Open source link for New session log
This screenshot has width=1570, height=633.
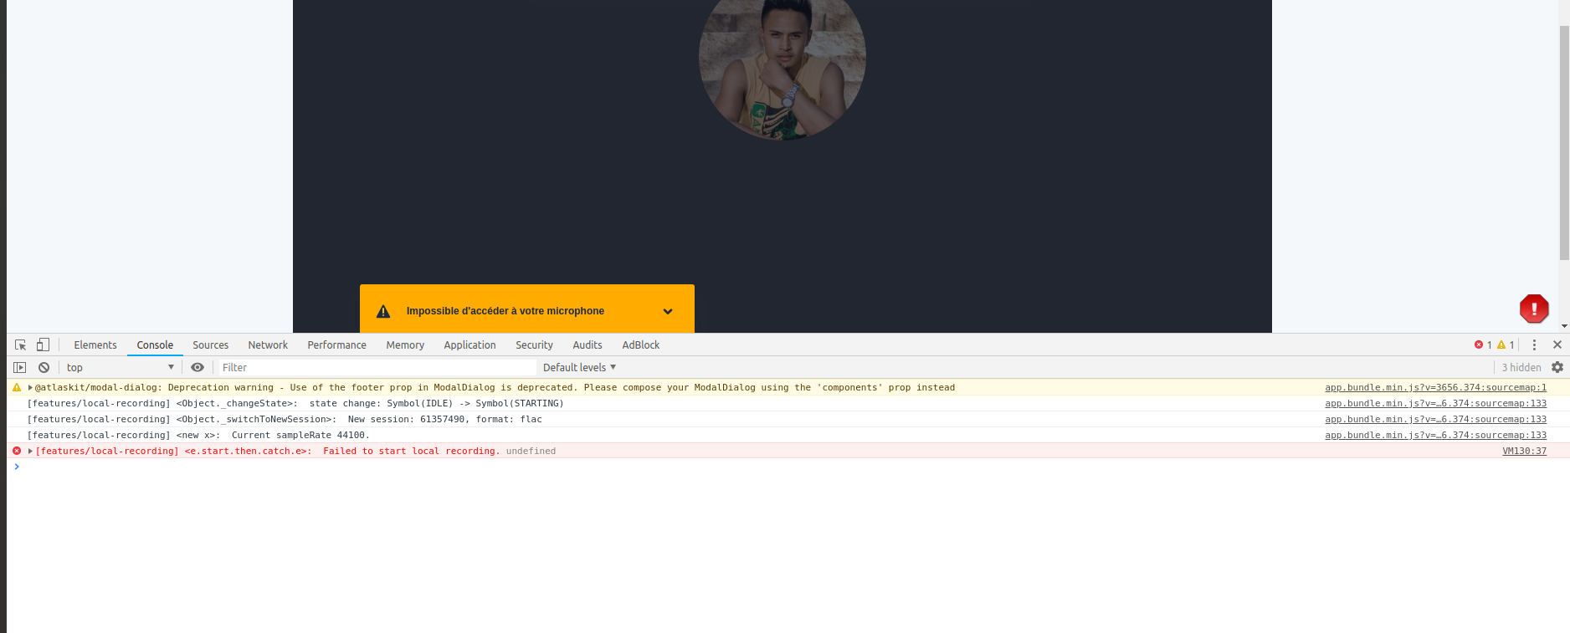point(1435,420)
